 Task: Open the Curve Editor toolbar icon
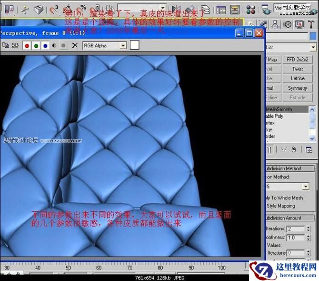pyautogui.click(x=221, y=10)
